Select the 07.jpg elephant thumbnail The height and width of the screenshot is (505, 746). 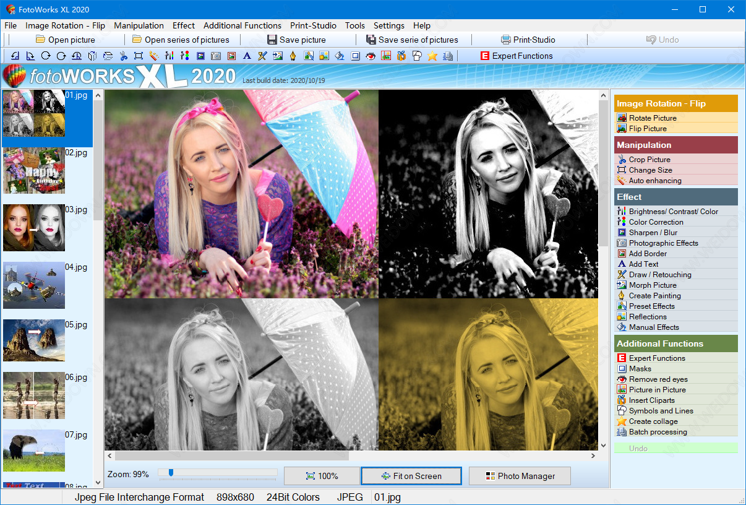(x=34, y=451)
